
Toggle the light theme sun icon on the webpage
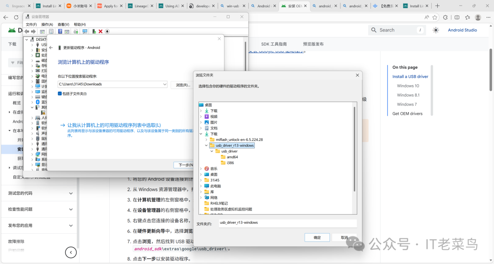[x=436, y=30]
